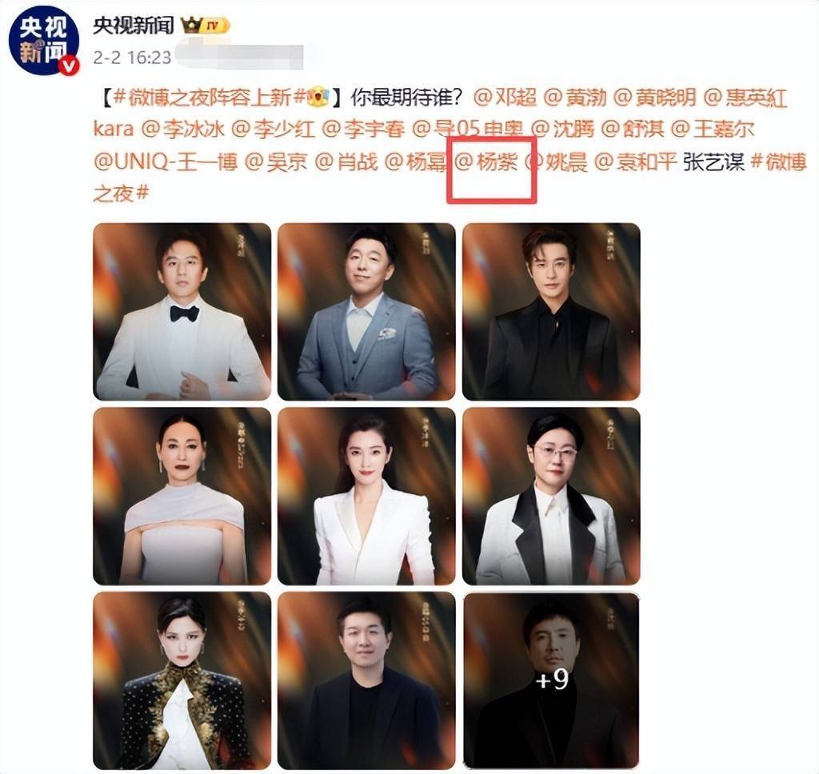Open photo of person wearing glasses
The height and width of the screenshot is (774, 819).
tap(551, 497)
